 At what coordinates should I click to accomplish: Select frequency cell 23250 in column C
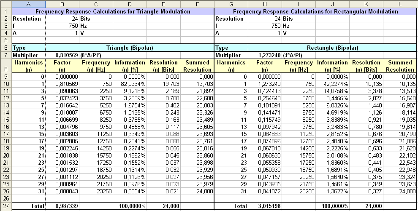point(96,191)
